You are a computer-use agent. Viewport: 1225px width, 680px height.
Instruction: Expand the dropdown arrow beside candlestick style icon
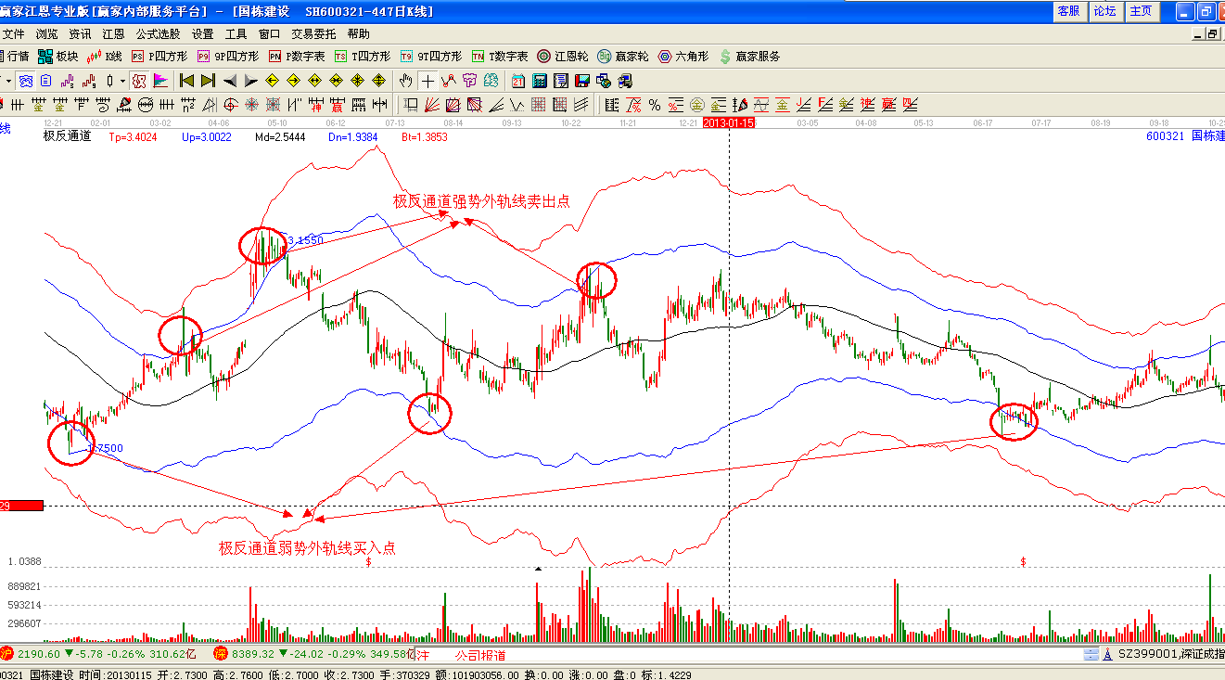tap(122, 81)
